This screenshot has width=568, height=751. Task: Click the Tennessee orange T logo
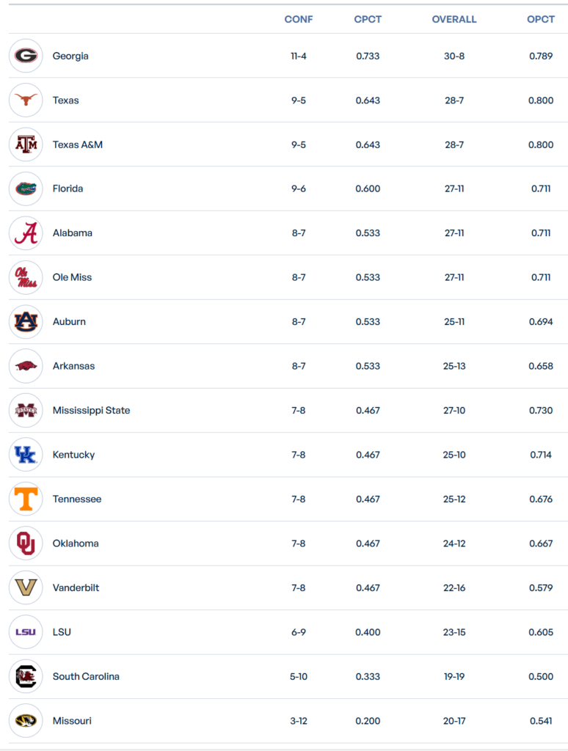click(26, 499)
